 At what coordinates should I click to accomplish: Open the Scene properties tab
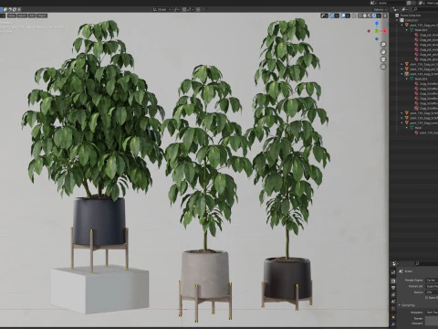(x=393, y=302)
